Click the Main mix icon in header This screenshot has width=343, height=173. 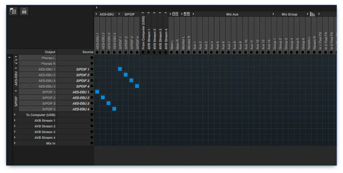175,14
